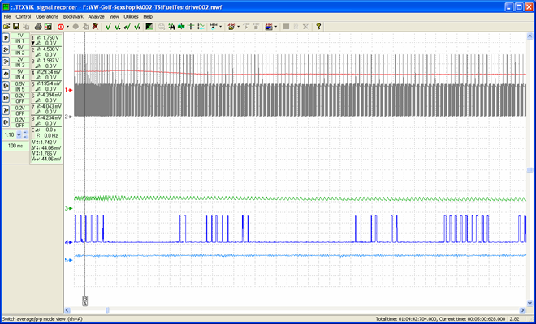Click the red-yellow settings icon left of arrow
Screen dimensions: 536x324
(x=231, y=26)
